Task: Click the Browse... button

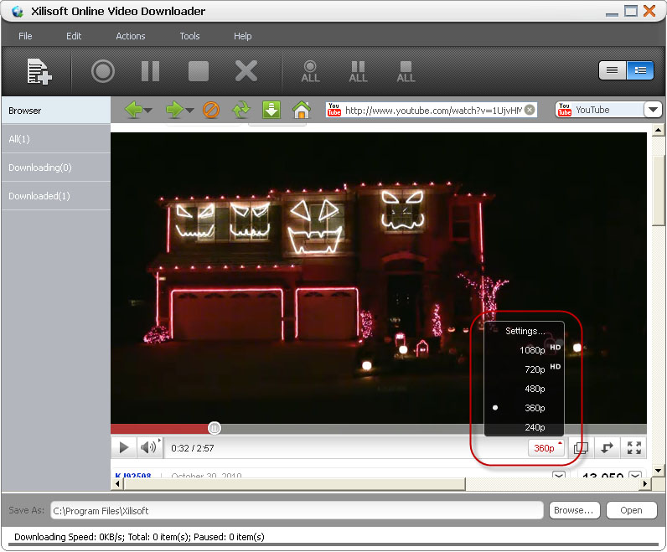Action: (573, 510)
